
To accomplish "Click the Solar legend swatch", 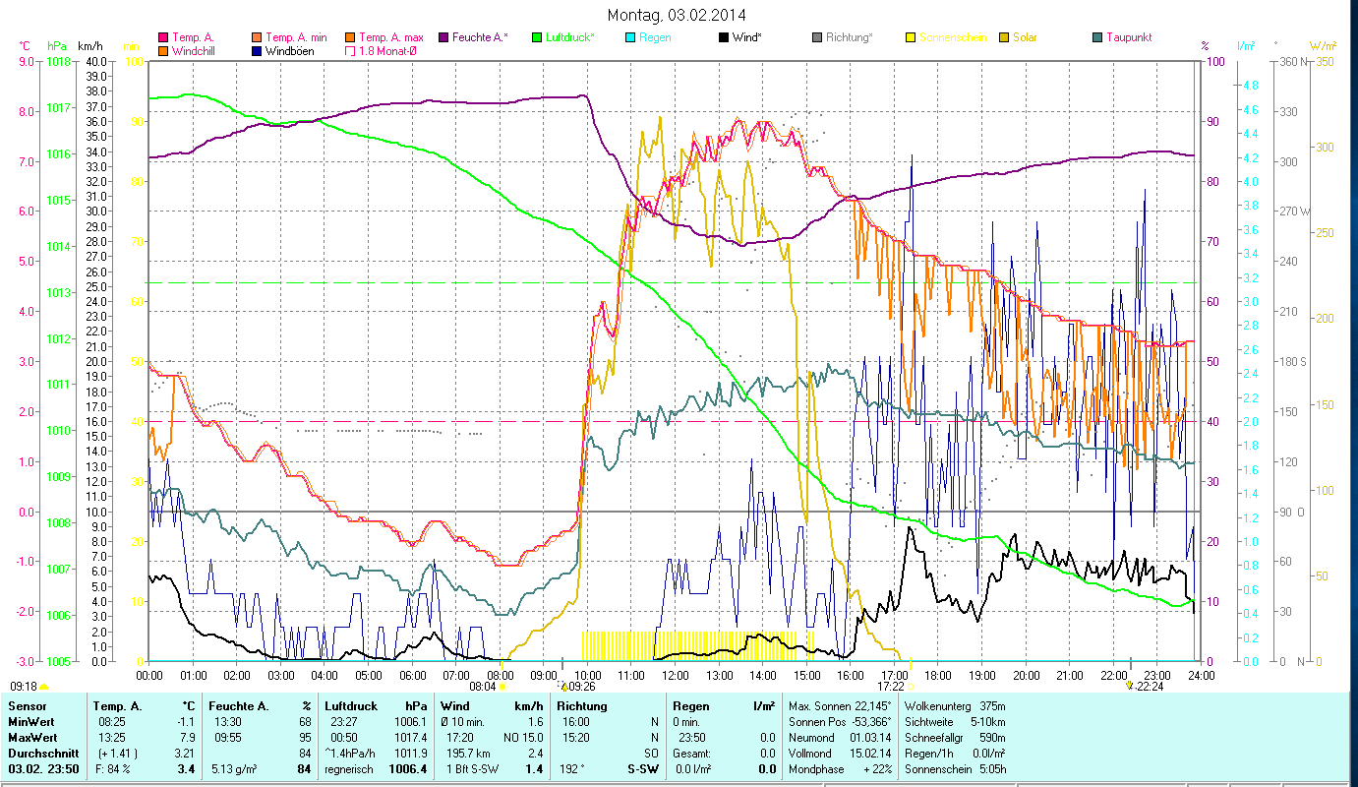I will (x=1003, y=37).
